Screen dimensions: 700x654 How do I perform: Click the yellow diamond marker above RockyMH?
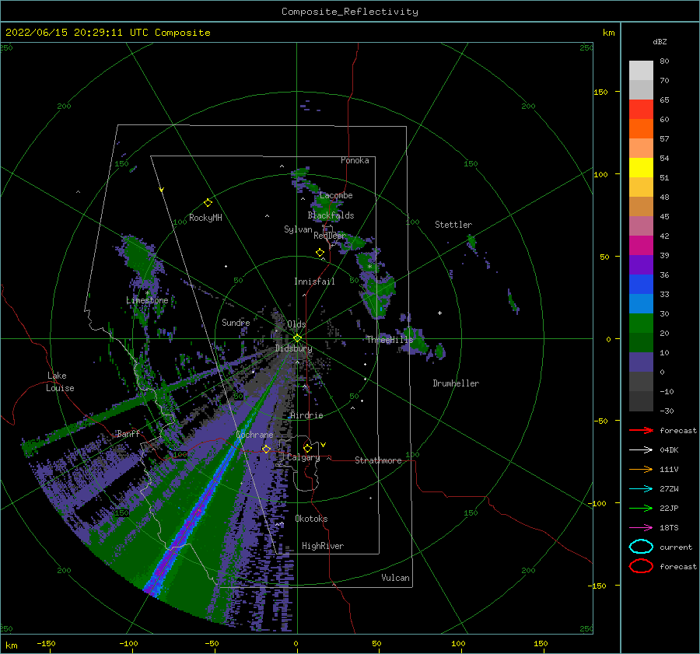tap(208, 203)
